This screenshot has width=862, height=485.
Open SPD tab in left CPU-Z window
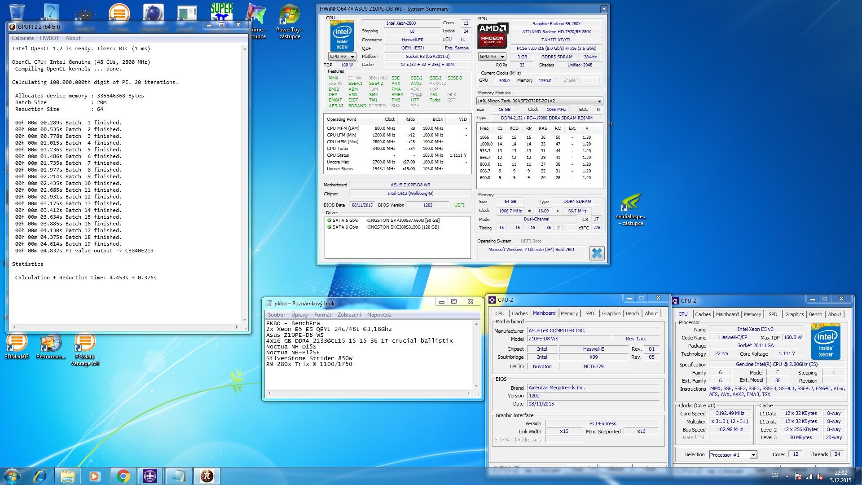[589, 313]
